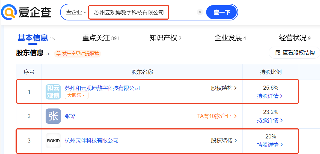Click the 持股比例 column header

coord(271,72)
